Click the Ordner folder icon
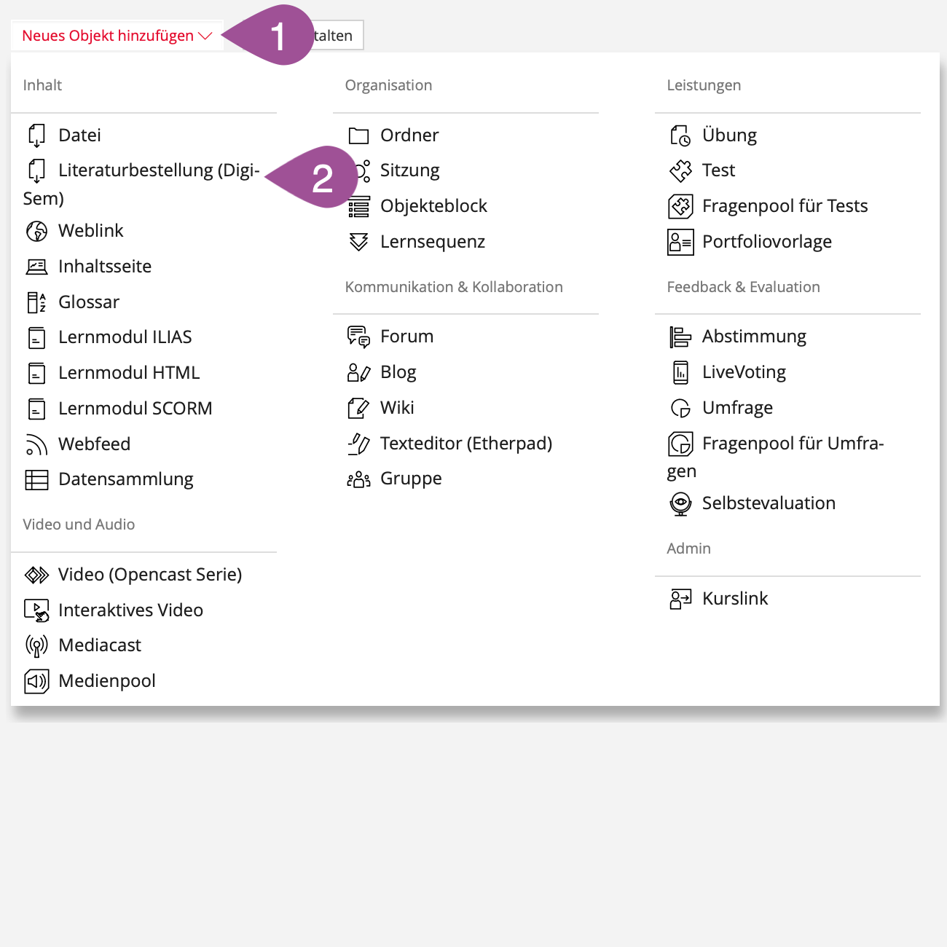The image size is (947, 947). 358,135
